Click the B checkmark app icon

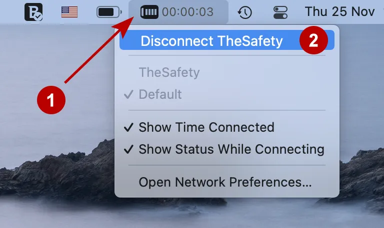click(x=33, y=12)
